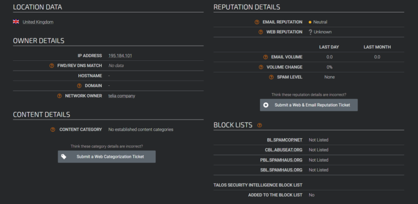Click the HOSTNAME row label
Viewport: 418px width, 204px height.
pyautogui.click(x=90, y=76)
